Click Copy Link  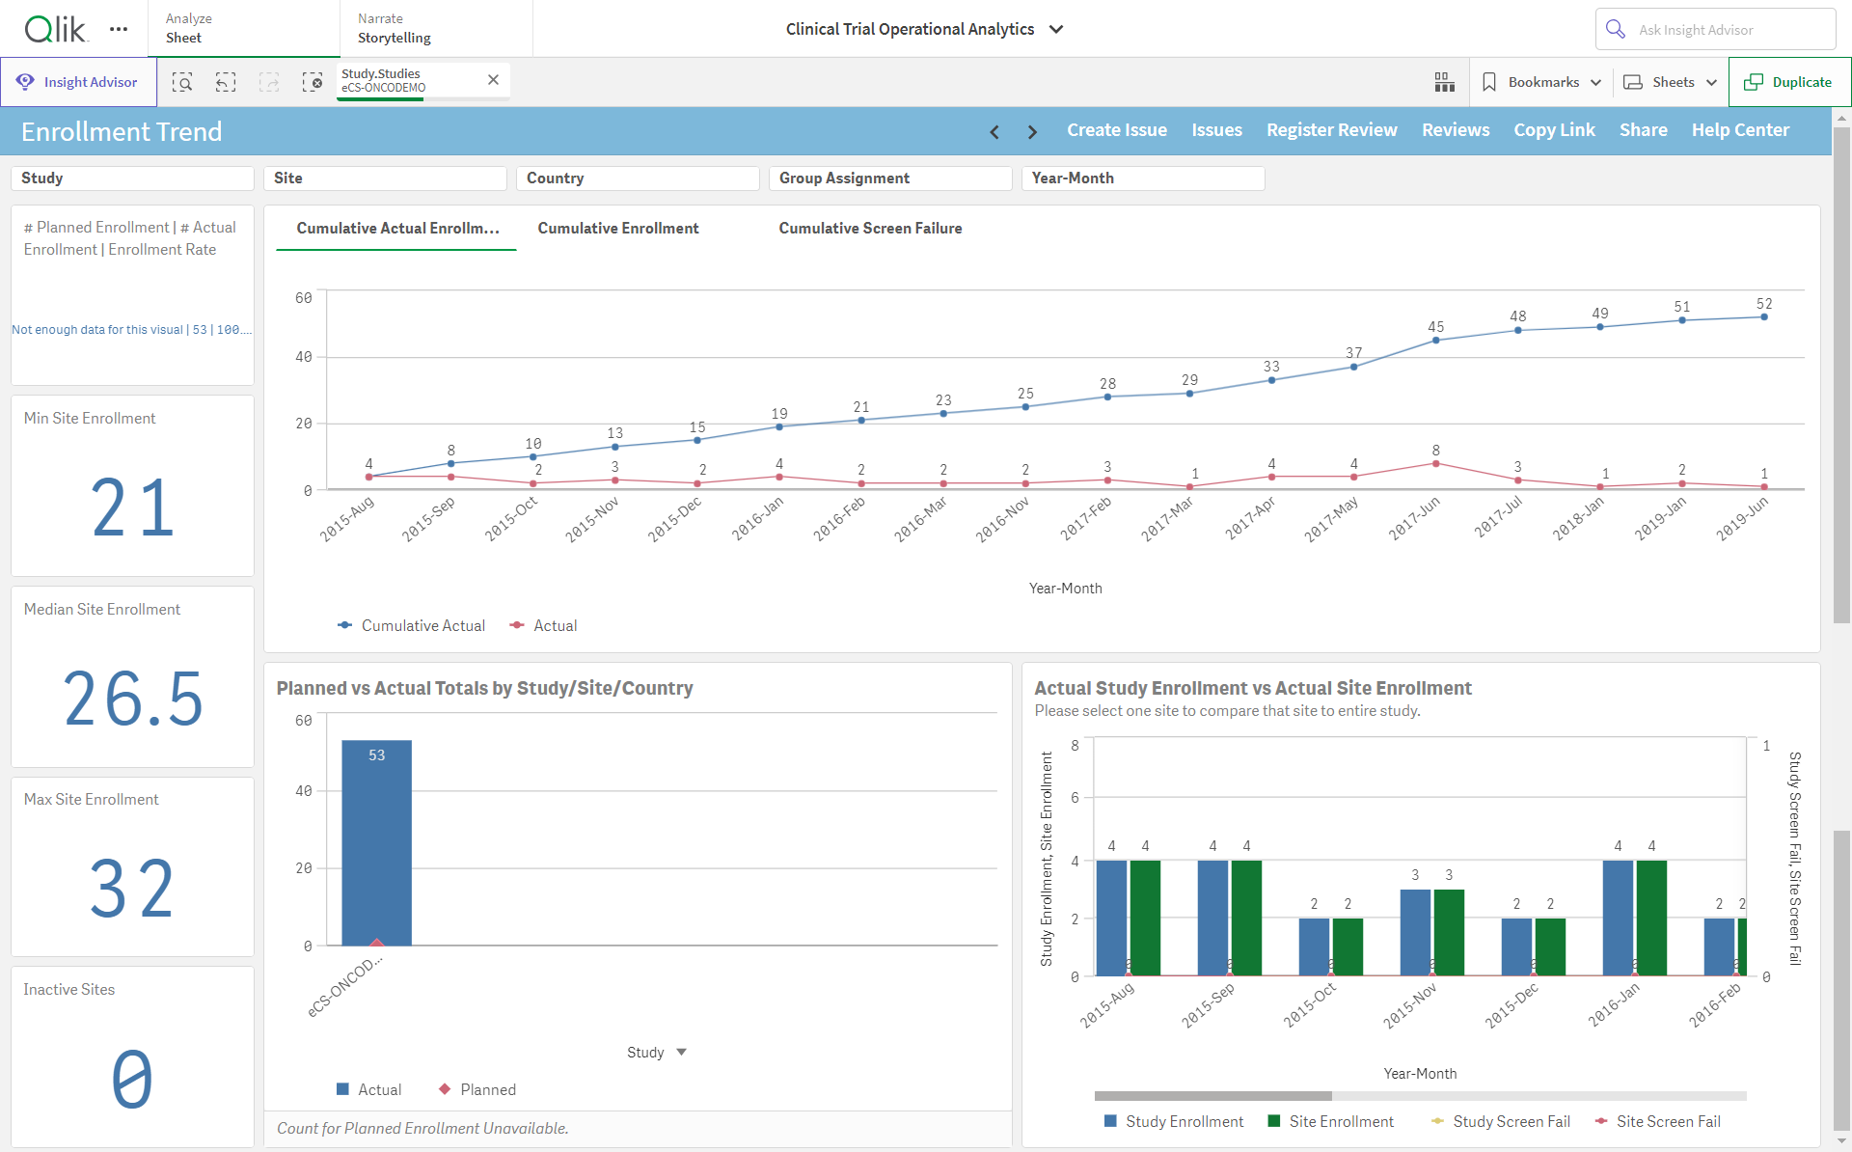[1554, 130]
